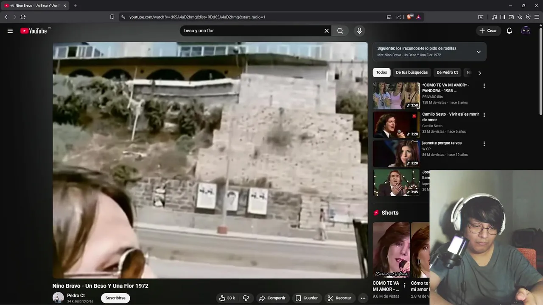Open YouTube notifications bell
The height and width of the screenshot is (305, 543).
tap(509, 30)
